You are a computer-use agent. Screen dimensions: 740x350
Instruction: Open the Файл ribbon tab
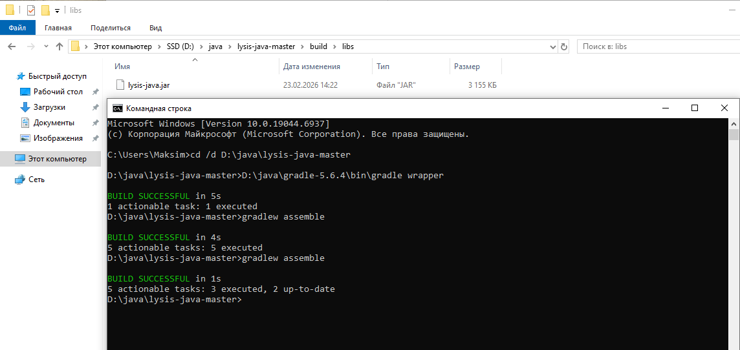pyautogui.click(x=17, y=28)
